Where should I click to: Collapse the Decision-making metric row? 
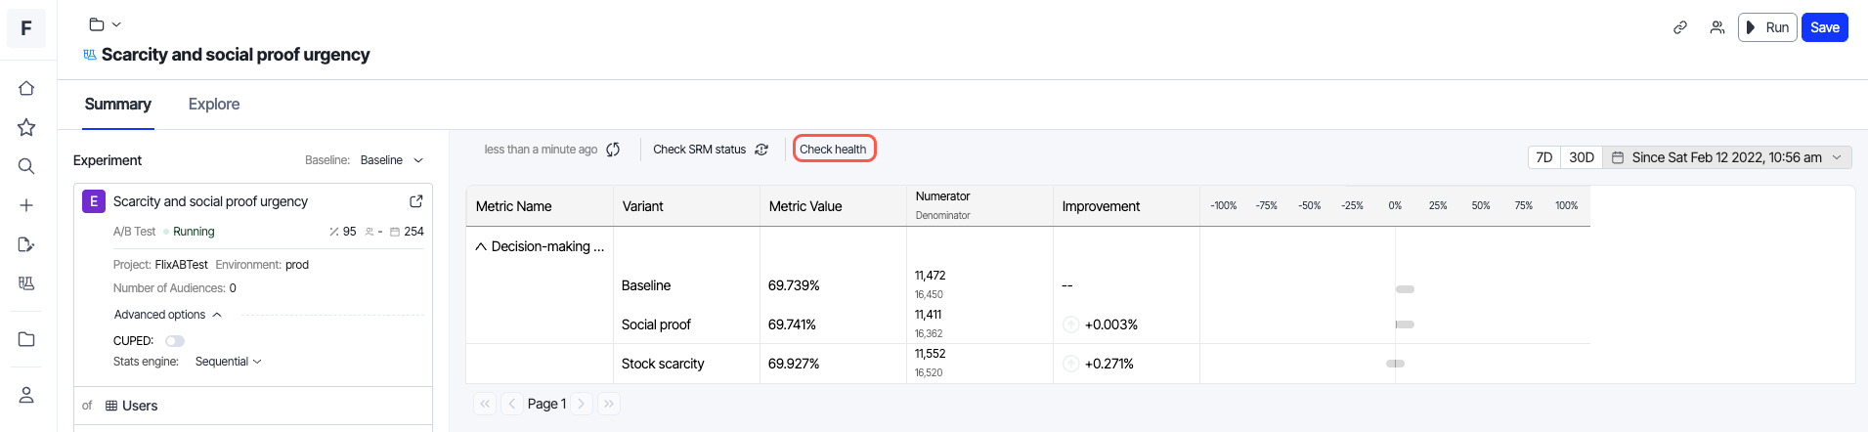tap(481, 246)
